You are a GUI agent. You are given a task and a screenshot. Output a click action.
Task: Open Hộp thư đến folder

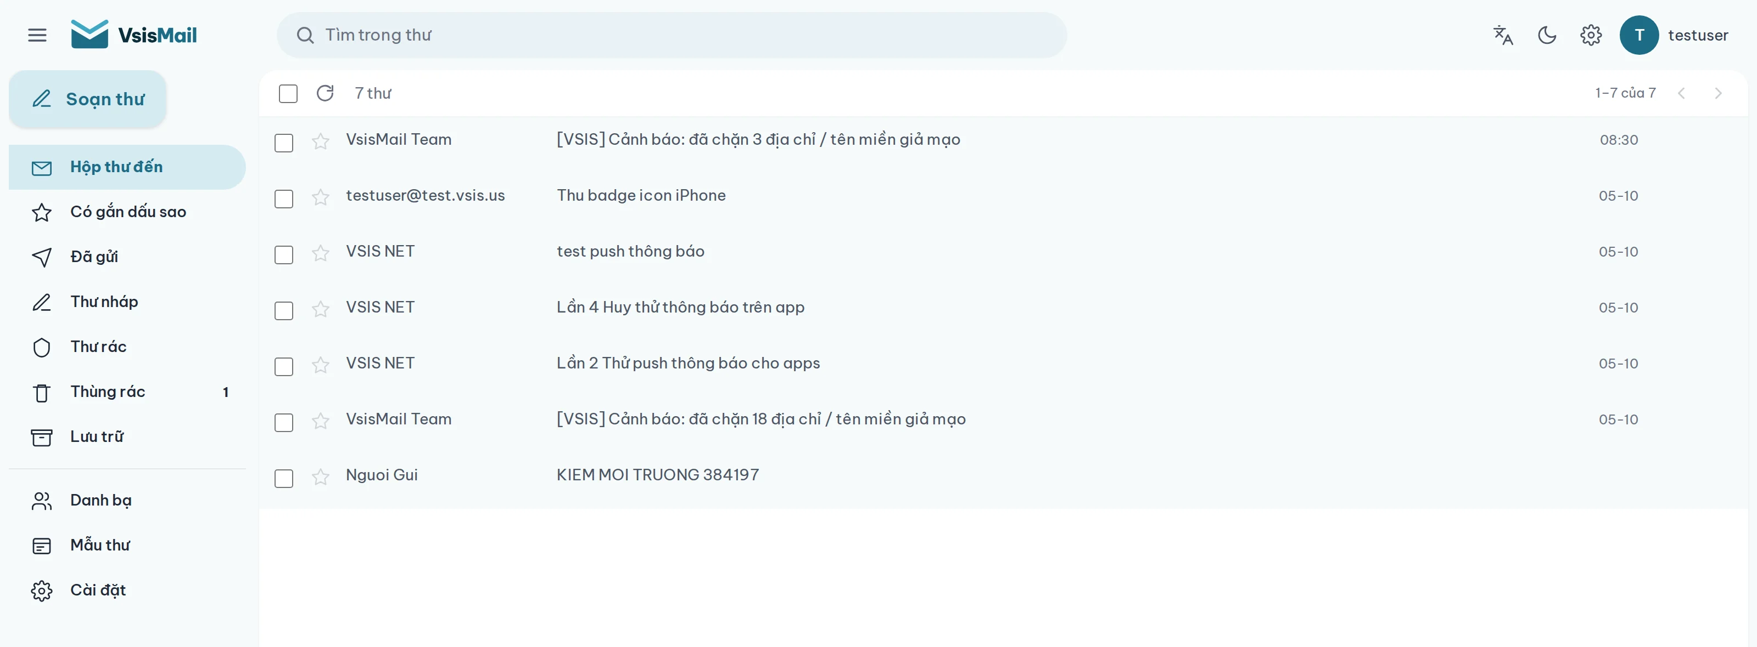(x=127, y=167)
